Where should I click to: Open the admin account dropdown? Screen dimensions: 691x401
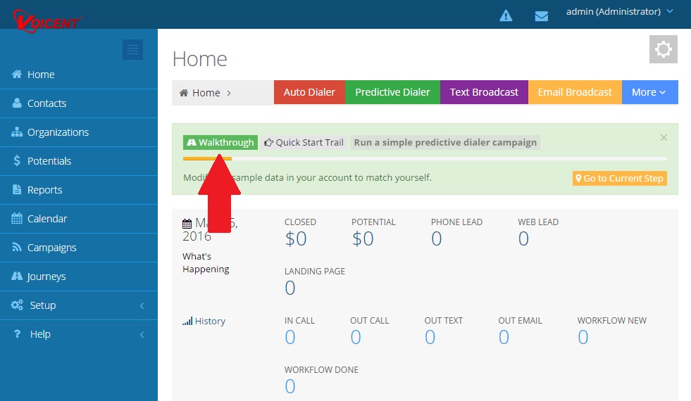620,11
